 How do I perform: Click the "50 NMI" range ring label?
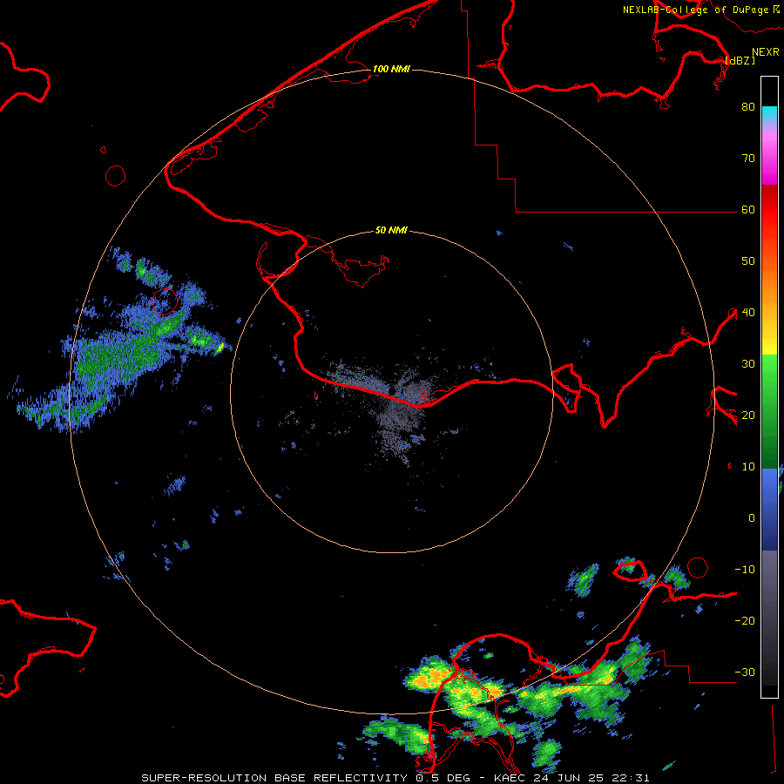coord(391,230)
